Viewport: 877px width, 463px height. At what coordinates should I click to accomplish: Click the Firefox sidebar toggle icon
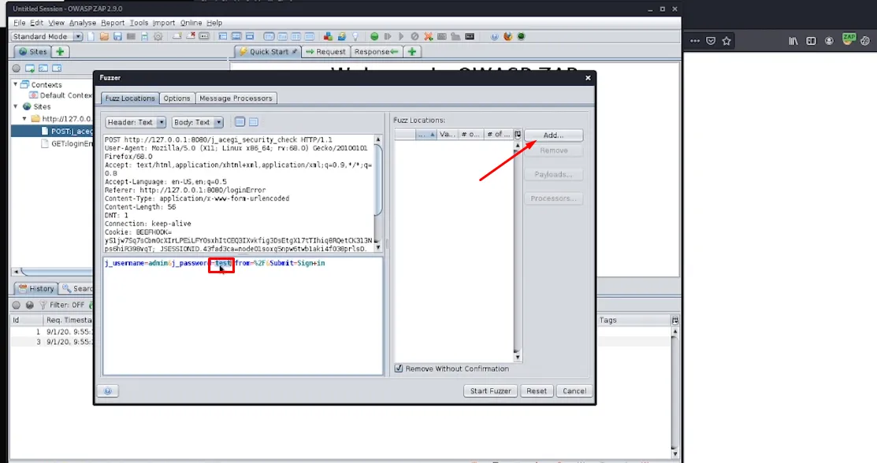[x=811, y=41]
